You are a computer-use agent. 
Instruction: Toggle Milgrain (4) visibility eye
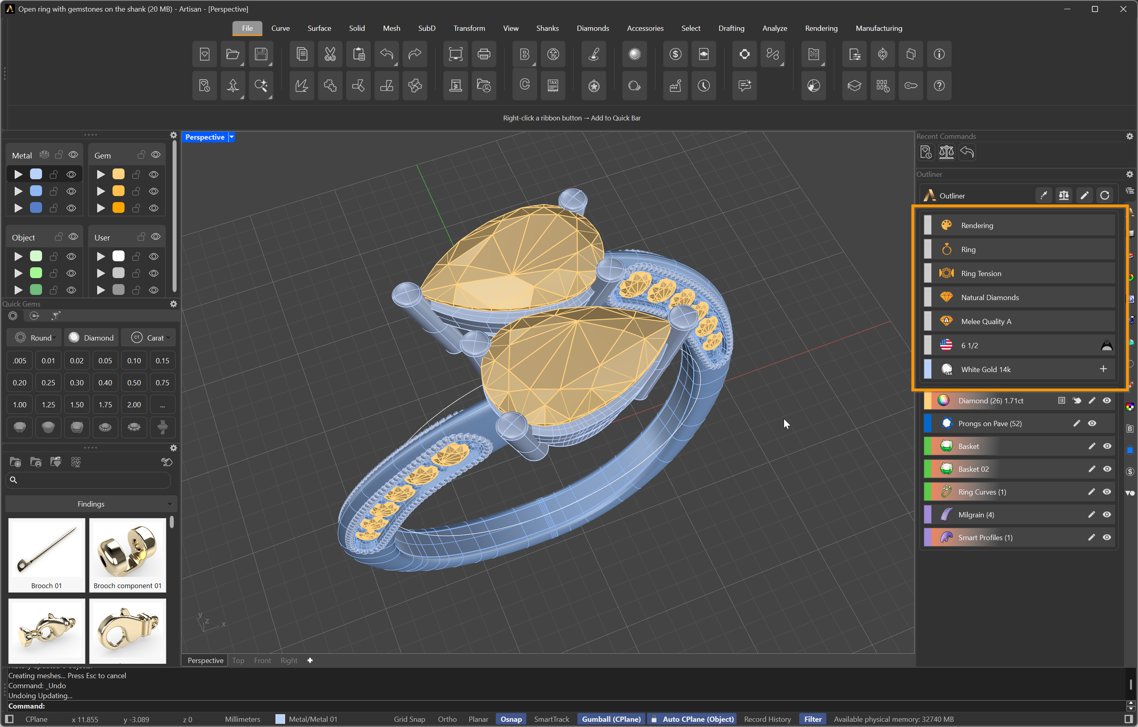pyautogui.click(x=1107, y=515)
